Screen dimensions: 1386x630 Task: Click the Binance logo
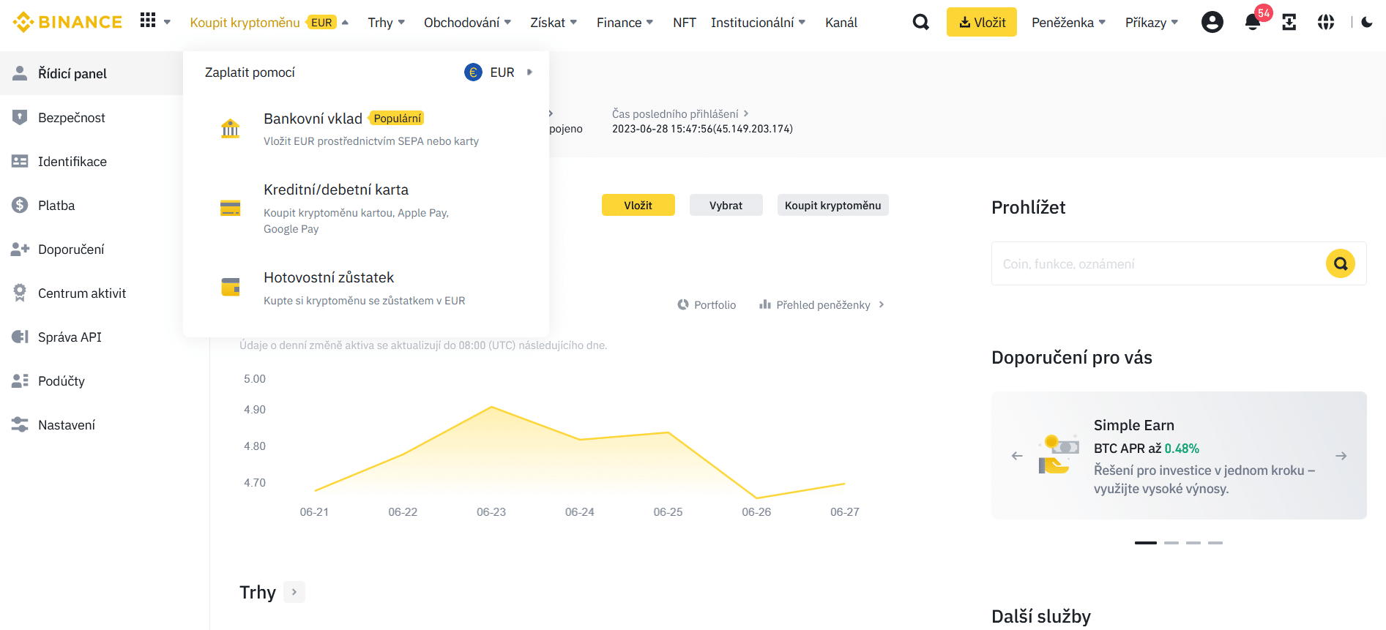pyautogui.click(x=67, y=22)
